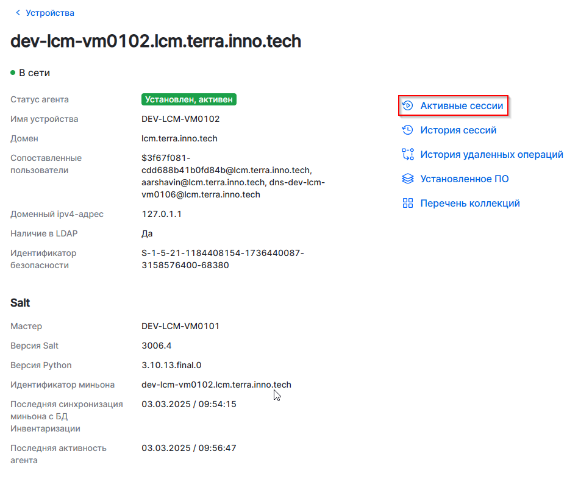Click the Перечень коллекций grid icon
567x490 pixels.
pos(408,204)
